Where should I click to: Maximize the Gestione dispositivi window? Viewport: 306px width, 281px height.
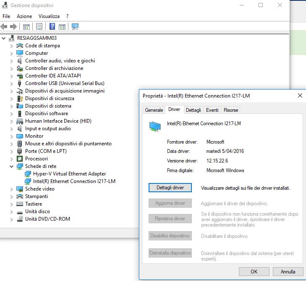[261, 5]
